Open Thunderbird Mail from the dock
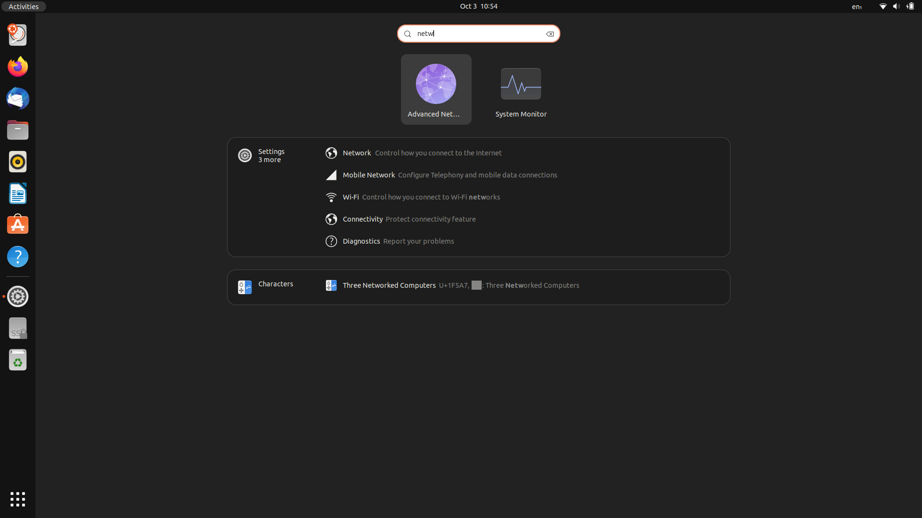The width and height of the screenshot is (922, 518). click(x=18, y=98)
